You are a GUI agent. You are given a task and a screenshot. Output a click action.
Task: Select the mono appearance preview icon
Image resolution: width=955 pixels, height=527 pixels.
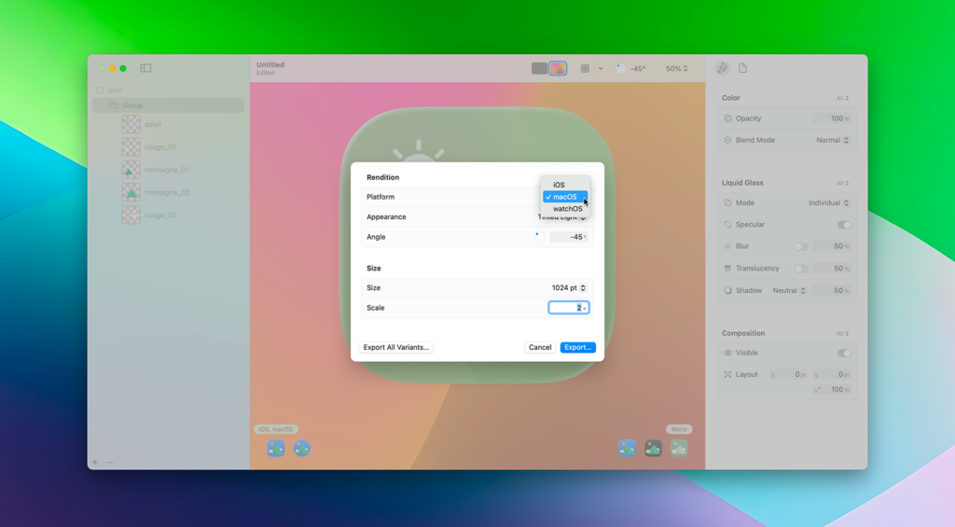coord(679,449)
